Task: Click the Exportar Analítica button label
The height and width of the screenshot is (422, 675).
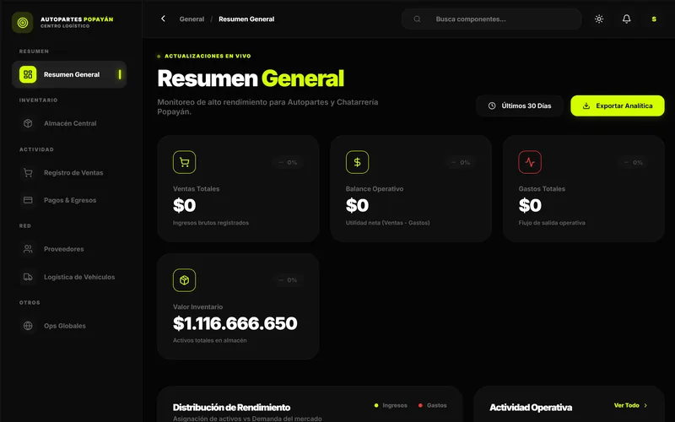Action: [624, 105]
